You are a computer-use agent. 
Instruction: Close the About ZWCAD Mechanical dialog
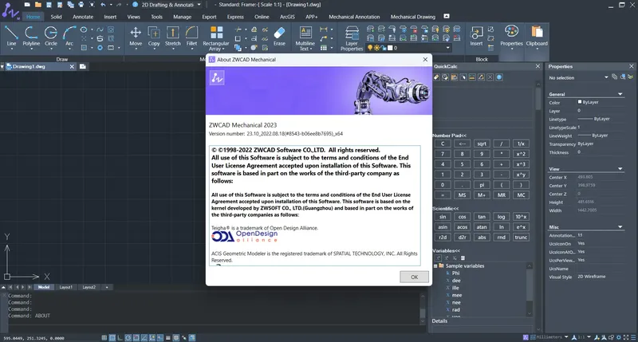(x=425, y=59)
